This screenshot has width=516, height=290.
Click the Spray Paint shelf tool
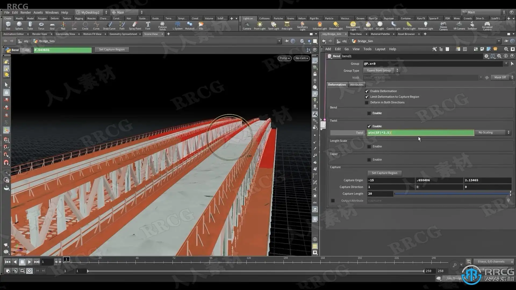tap(135, 26)
